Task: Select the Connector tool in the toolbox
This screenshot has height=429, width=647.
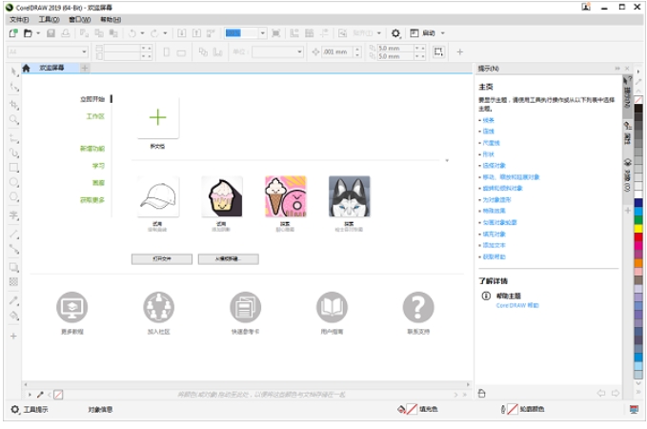Action: (x=14, y=249)
